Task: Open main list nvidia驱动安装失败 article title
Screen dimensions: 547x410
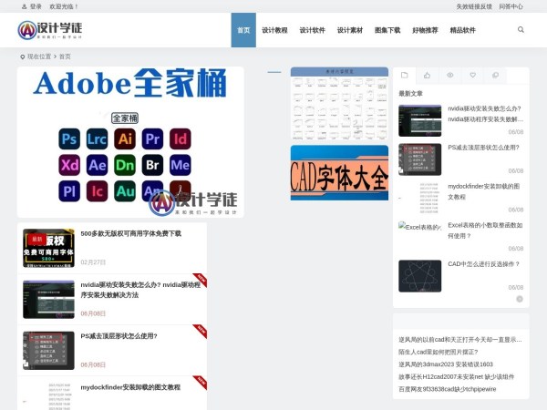Action: click(140, 290)
